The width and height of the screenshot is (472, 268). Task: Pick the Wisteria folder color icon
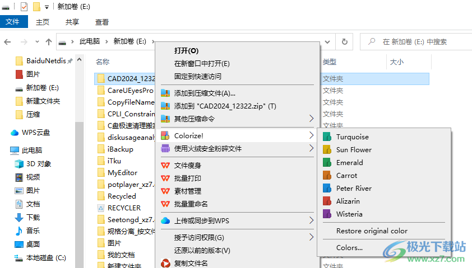click(x=327, y=214)
